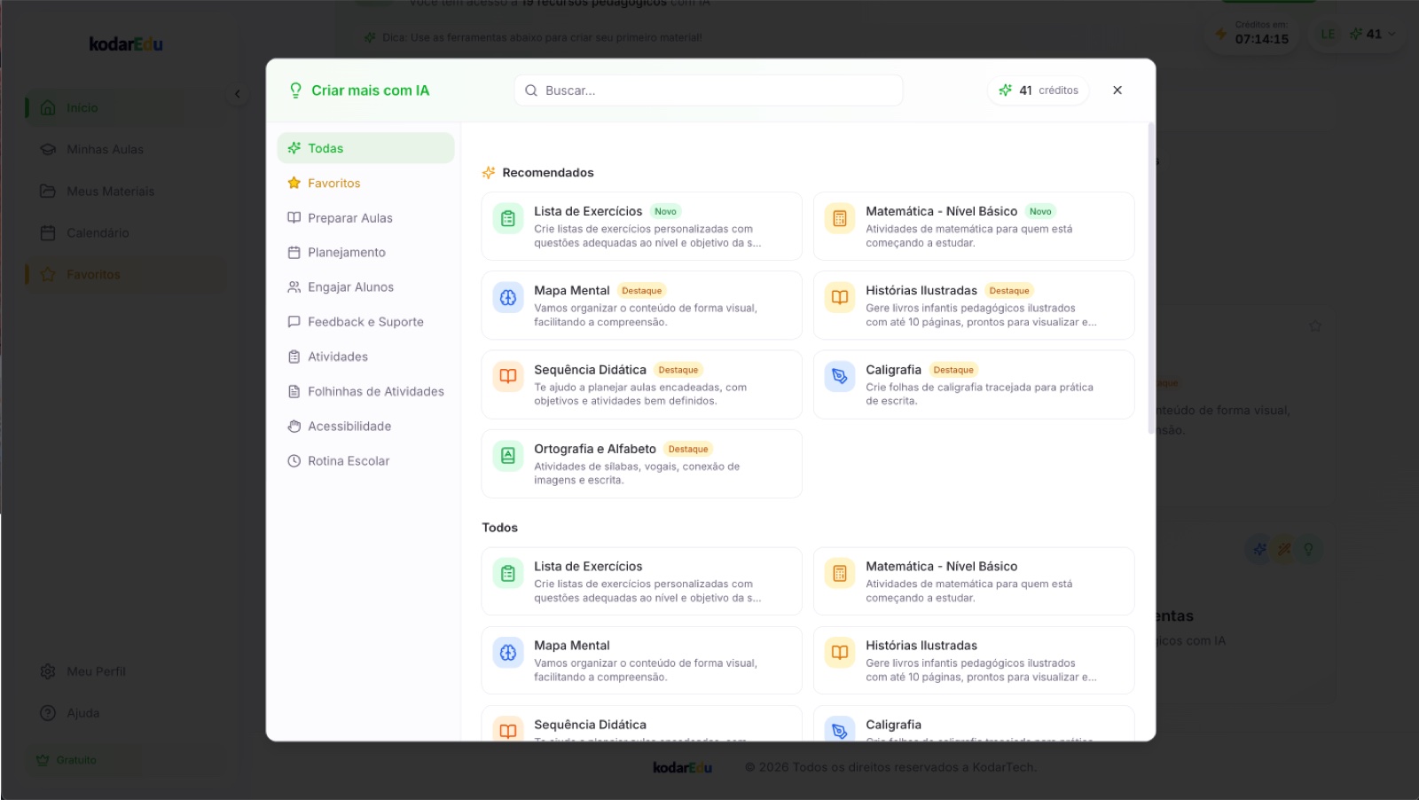The width and height of the screenshot is (1419, 800).
Task: Click the sparkle icon beside Recomendados
Action: click(489, 172)
